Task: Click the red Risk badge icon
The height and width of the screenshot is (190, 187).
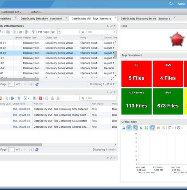Action: coord(177,39)
